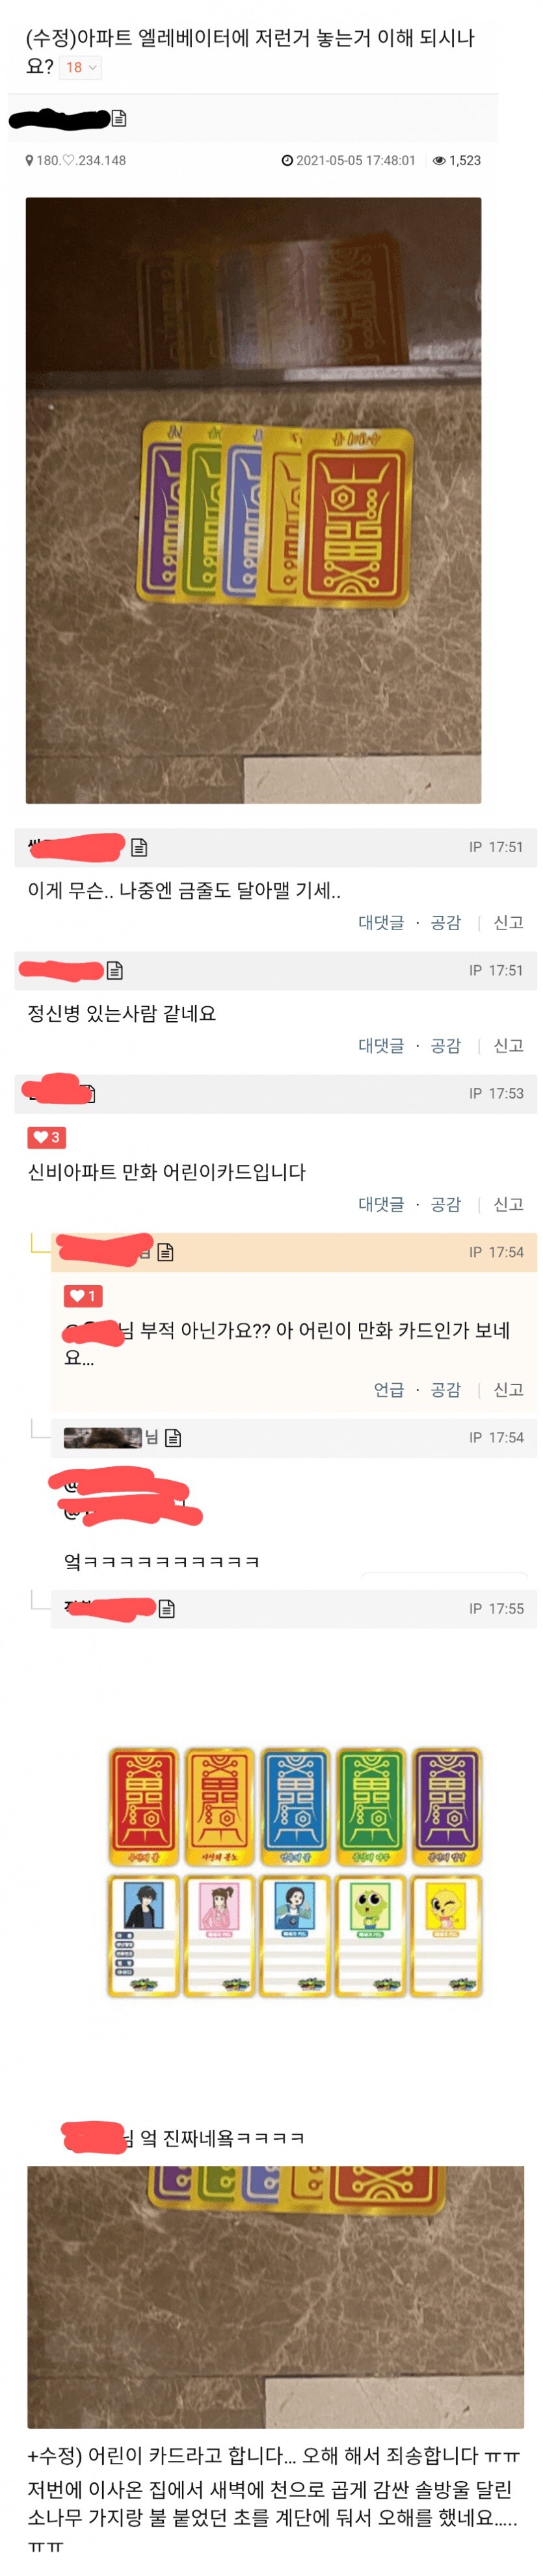
Task: Click the clock icon next to the post date
Action: pos(287,160)
